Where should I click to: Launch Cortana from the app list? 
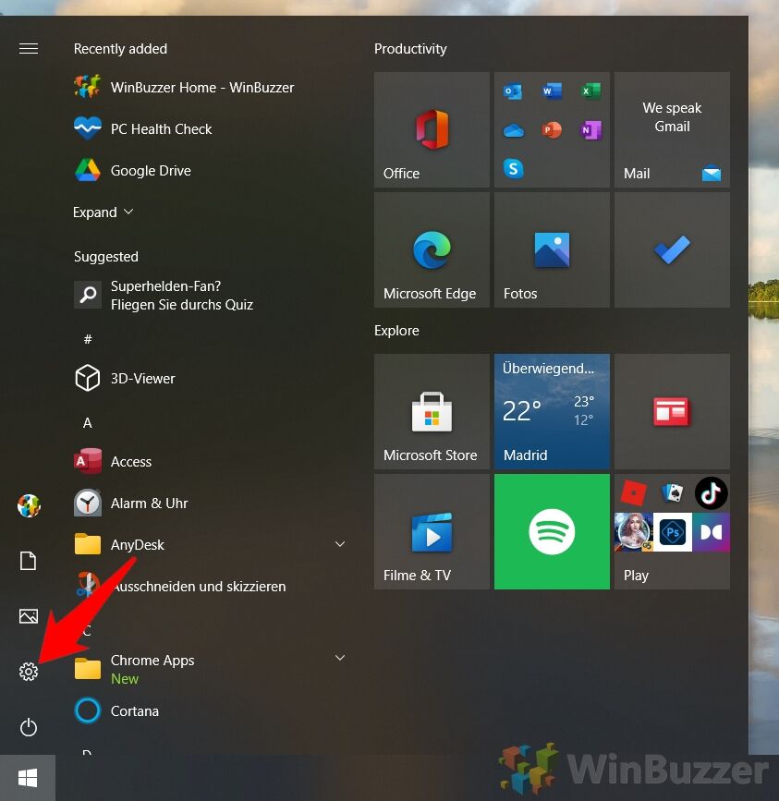(x=116, y=711)
